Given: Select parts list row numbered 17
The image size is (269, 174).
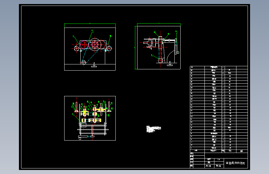Looking at the screenshot, I should pos(219,102).
